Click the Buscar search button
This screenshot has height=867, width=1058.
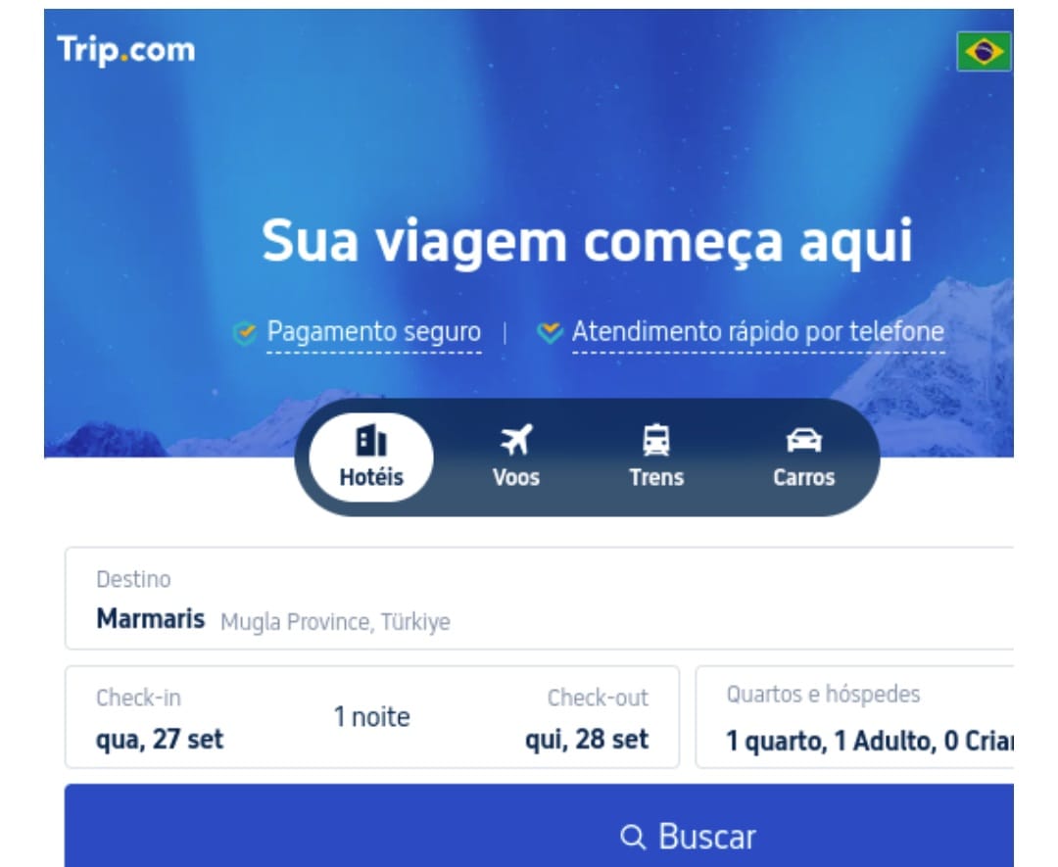pyautogui.click(x=539, y=826)
